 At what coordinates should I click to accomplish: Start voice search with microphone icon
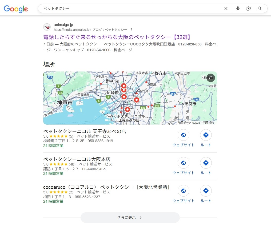(x=238, y=9)
